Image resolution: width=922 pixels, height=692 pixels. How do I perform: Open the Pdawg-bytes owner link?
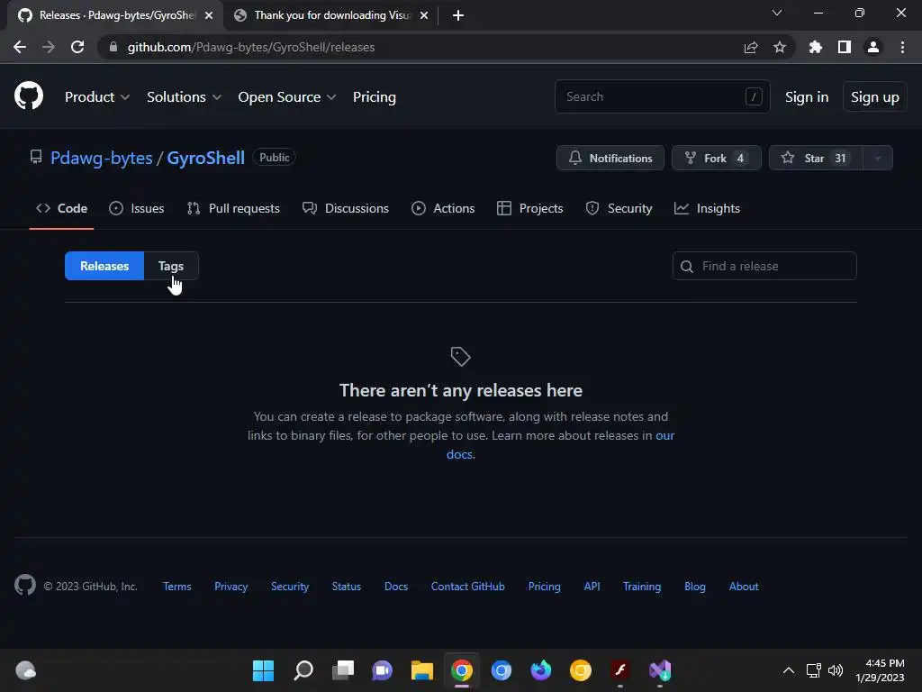pos(101,158)
